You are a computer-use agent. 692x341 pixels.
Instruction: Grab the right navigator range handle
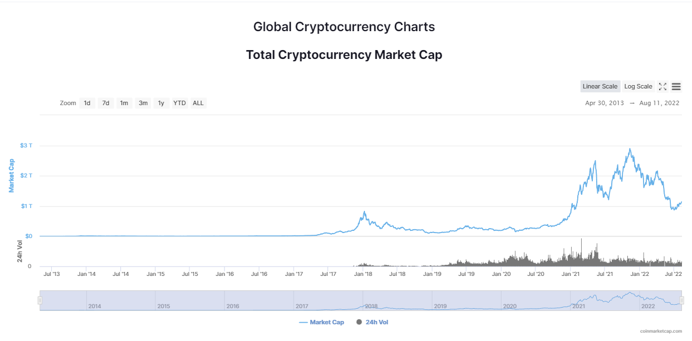coord(682,300)
